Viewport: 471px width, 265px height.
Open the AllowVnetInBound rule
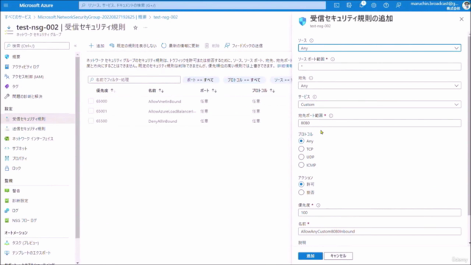point(165,102)
